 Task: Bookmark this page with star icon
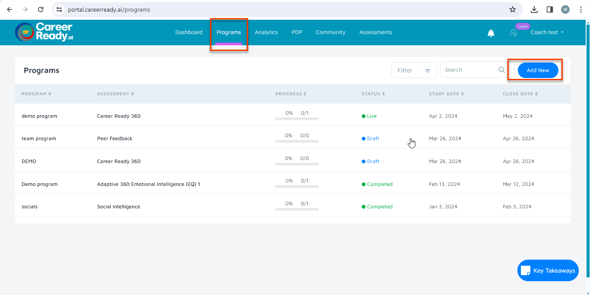click(x=513, y=9)
